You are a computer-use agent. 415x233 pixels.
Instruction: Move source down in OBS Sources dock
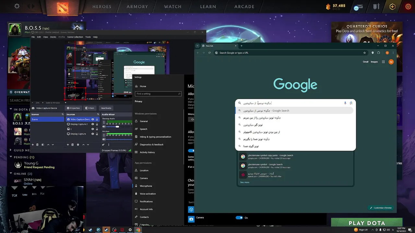(88, 145)
